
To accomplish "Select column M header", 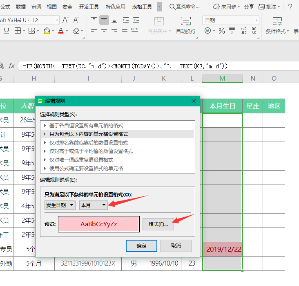I will click(x=222, y=79).
